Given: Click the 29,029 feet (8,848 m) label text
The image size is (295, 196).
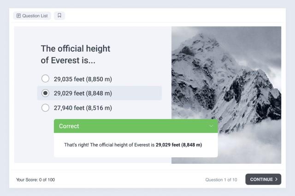Looking at the screenshot, I should pyautogui.click(x=83, y=93).
